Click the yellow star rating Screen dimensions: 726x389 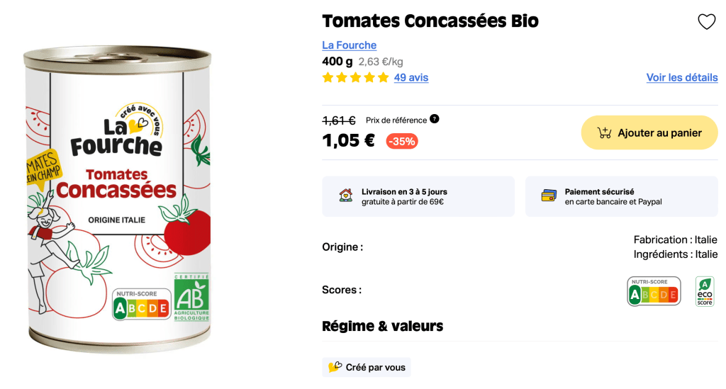click(x=355, y=78)
